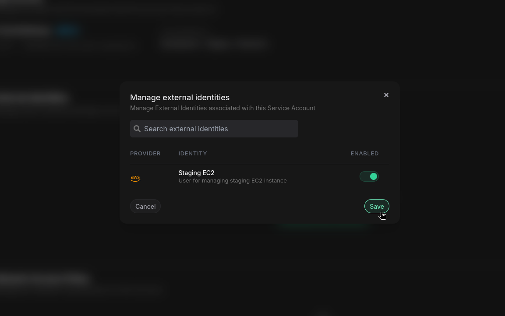The width and height of the screenshot is (505, 316).
Task: Click the search icon inside the search bar
Action: [137, 129]
